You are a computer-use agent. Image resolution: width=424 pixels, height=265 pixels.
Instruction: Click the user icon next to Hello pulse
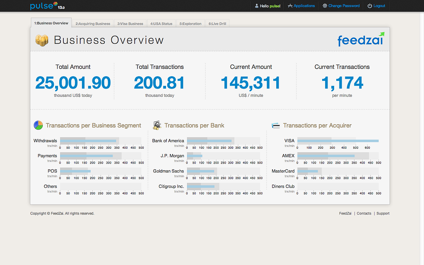(x=257, y=6)
